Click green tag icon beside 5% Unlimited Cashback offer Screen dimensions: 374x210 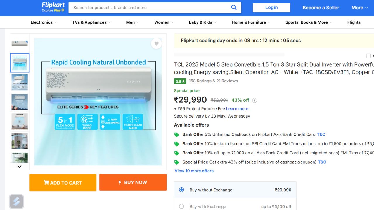click(176, 135)
